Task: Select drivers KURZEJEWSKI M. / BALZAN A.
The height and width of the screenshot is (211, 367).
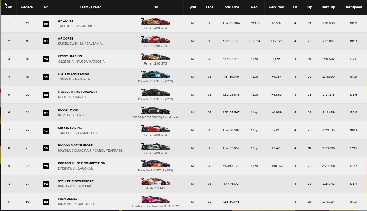Action: coord(80,44)
